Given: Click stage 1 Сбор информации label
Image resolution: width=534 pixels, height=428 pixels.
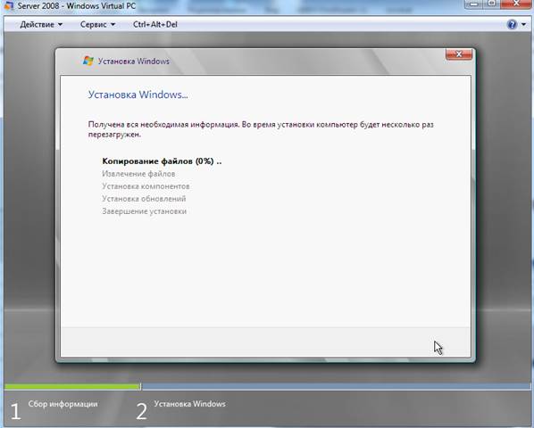Looking at the screenshot, I should (x=63, y=404).
